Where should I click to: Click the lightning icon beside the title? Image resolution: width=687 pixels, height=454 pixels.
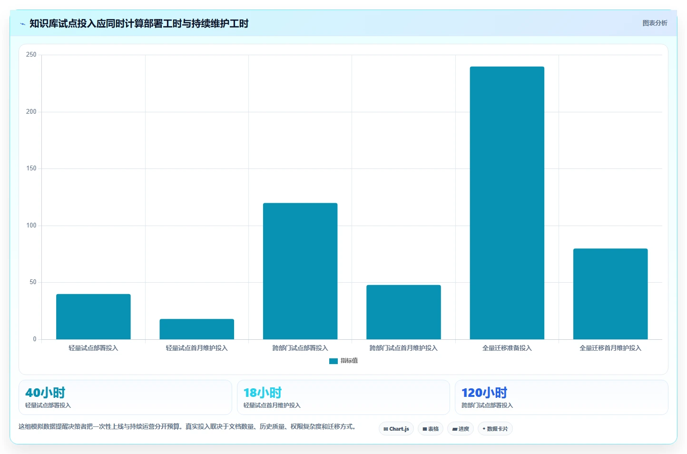pyautogui.click(x=22, y=24)
